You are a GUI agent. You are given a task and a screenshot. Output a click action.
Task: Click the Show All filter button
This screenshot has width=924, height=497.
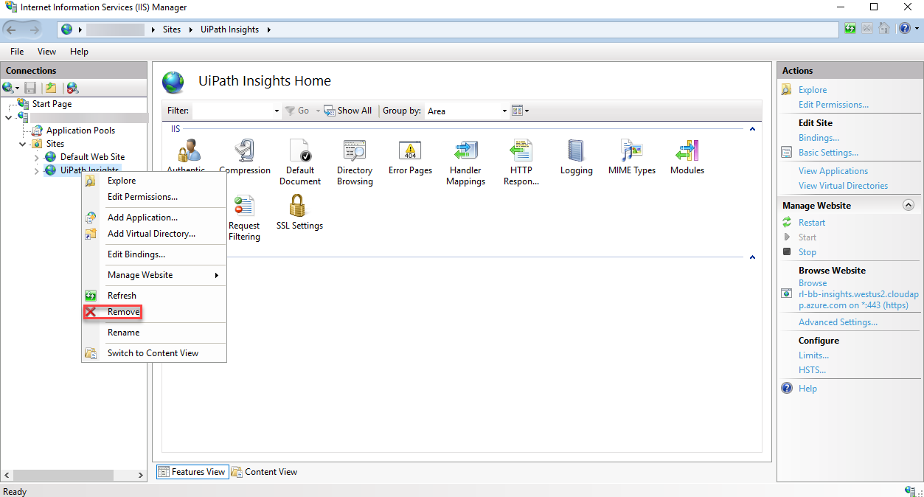click(x=348, y=111)
